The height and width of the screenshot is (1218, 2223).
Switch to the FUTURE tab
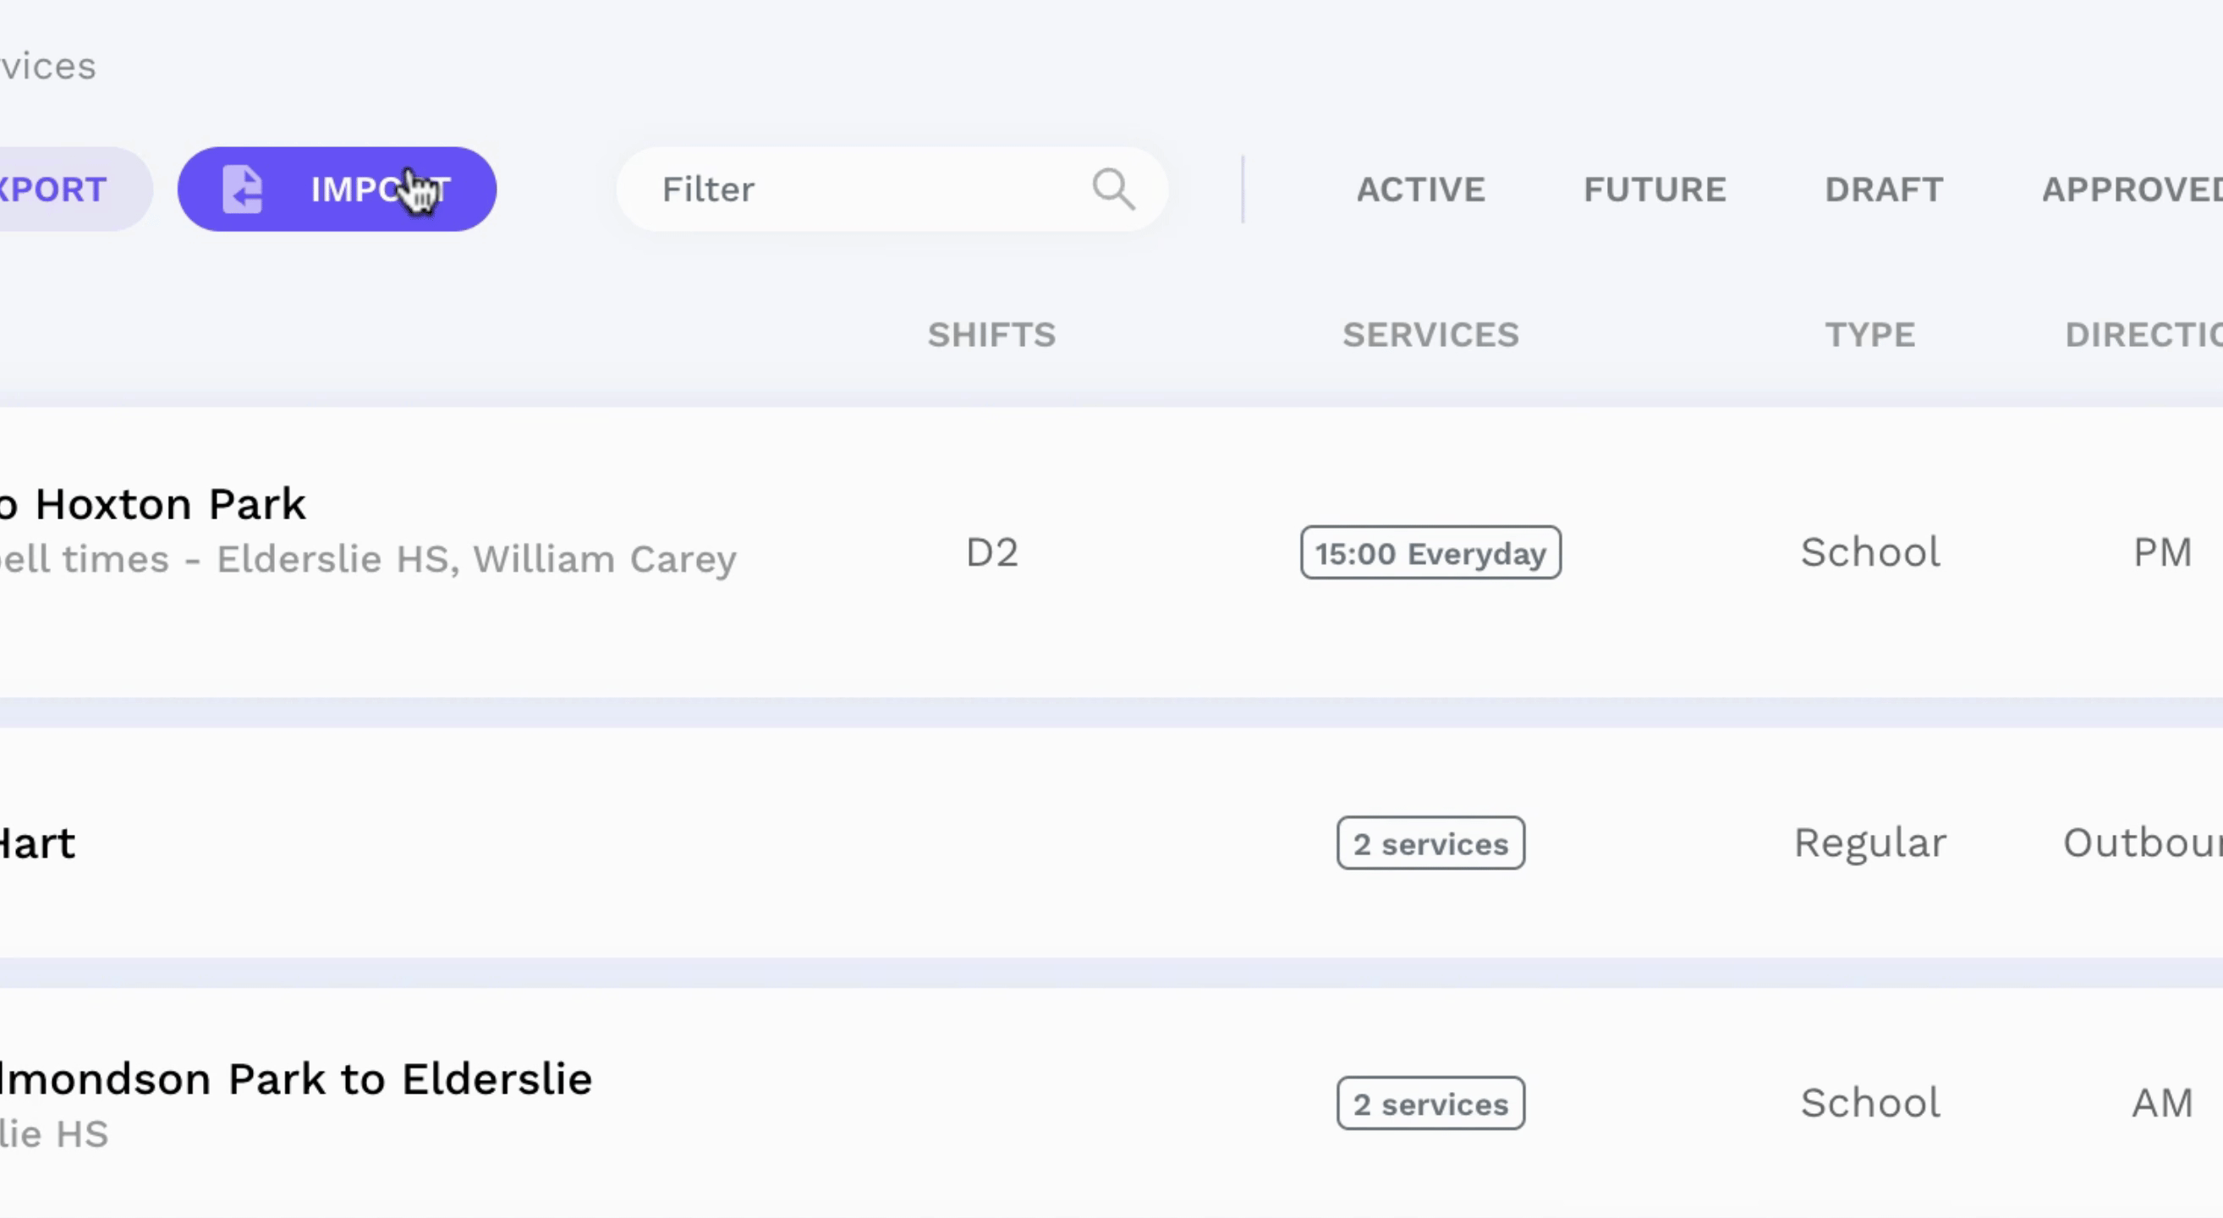click(1655, 189)
